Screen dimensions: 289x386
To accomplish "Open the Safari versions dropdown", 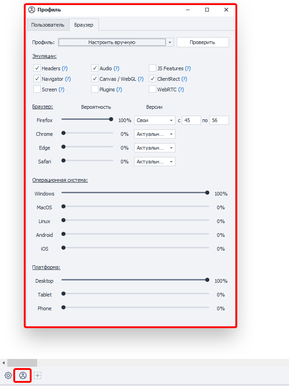I will [x=154, y=162].
